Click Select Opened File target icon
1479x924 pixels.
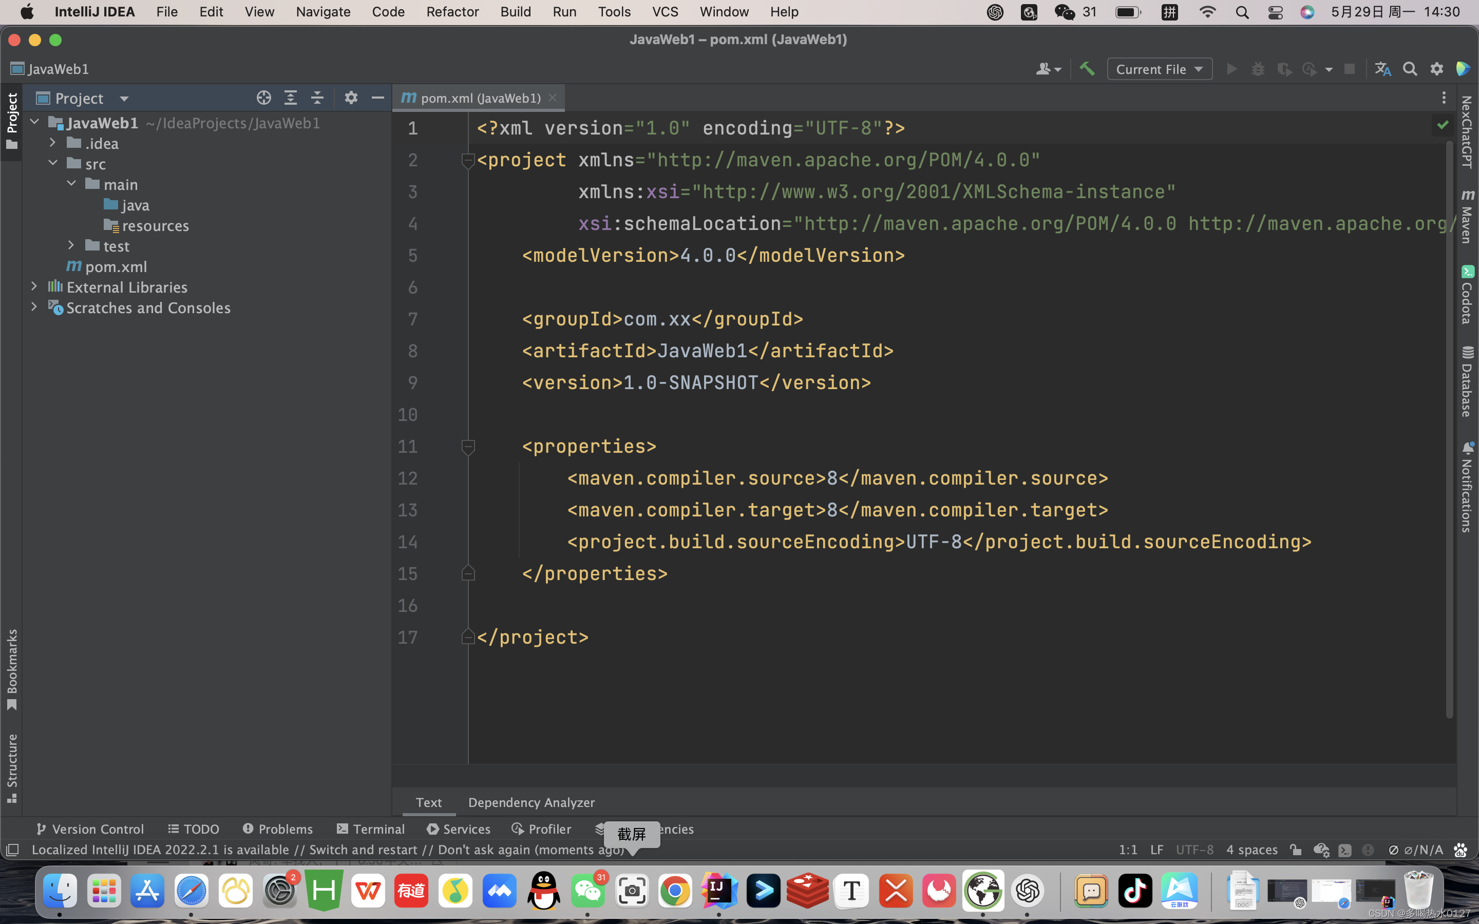(263, 98)
